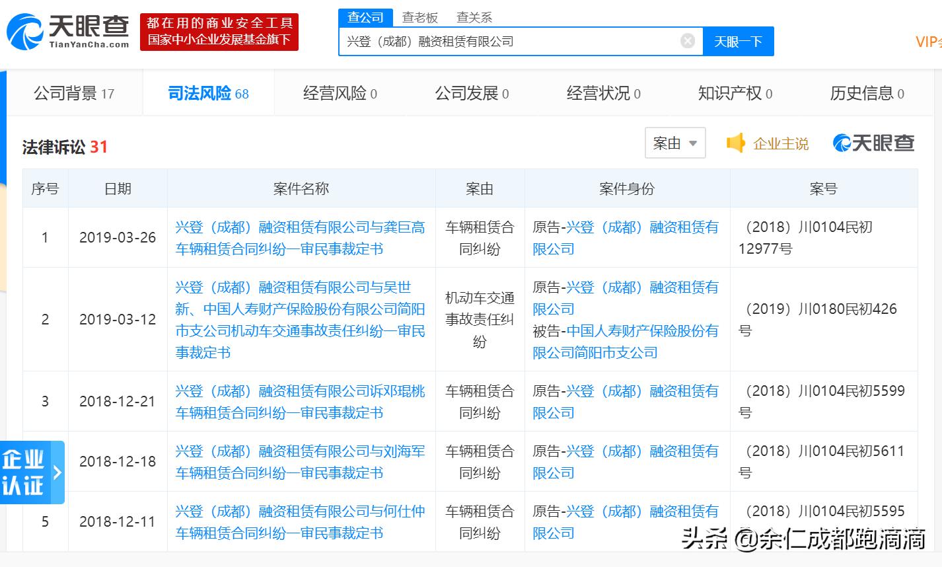Open the 公司背景 tab
The width and height of the screenshot is (942, 567).
tap(75, 93)
